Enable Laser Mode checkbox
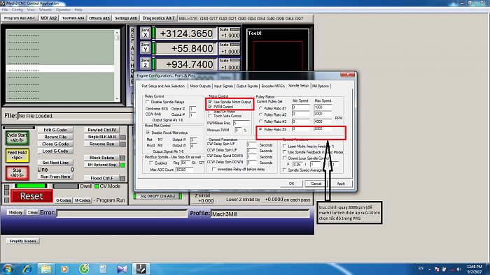The image size is (490, 275). [284, 146]
